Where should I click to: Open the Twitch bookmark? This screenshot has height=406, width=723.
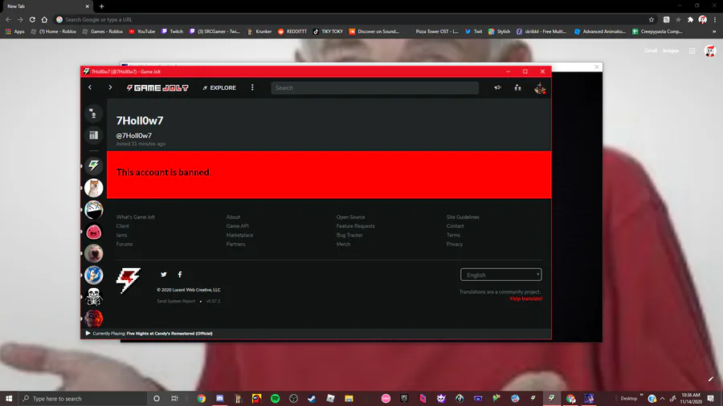click(172, 31)
